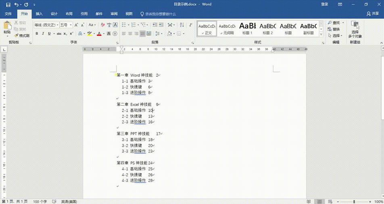Image resolution: width=384 pixels, height=204 pixels.
Task: Click the Paste (粘贴) clipboard icon
Action: point(7,25)
